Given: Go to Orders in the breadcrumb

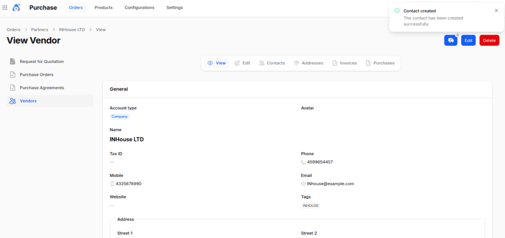Looking at the screenshot, I should coord(13,30).
